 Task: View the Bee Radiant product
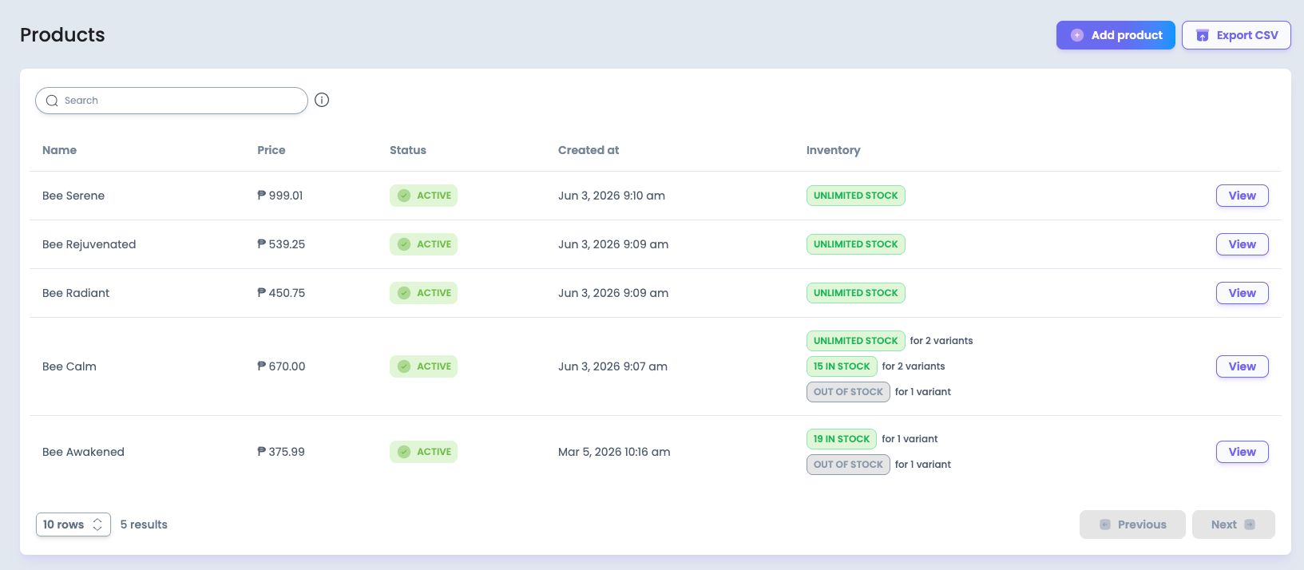point(1242,293)
